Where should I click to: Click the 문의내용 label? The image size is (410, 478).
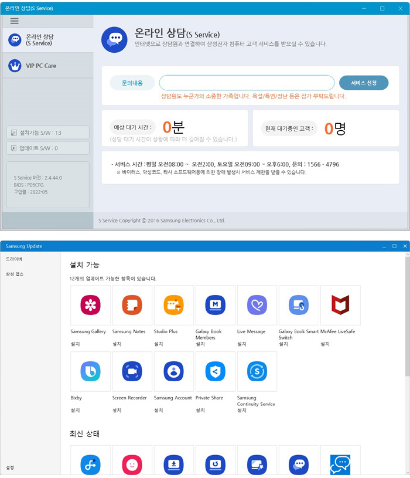pyautogui.click(x=132, y=83)
